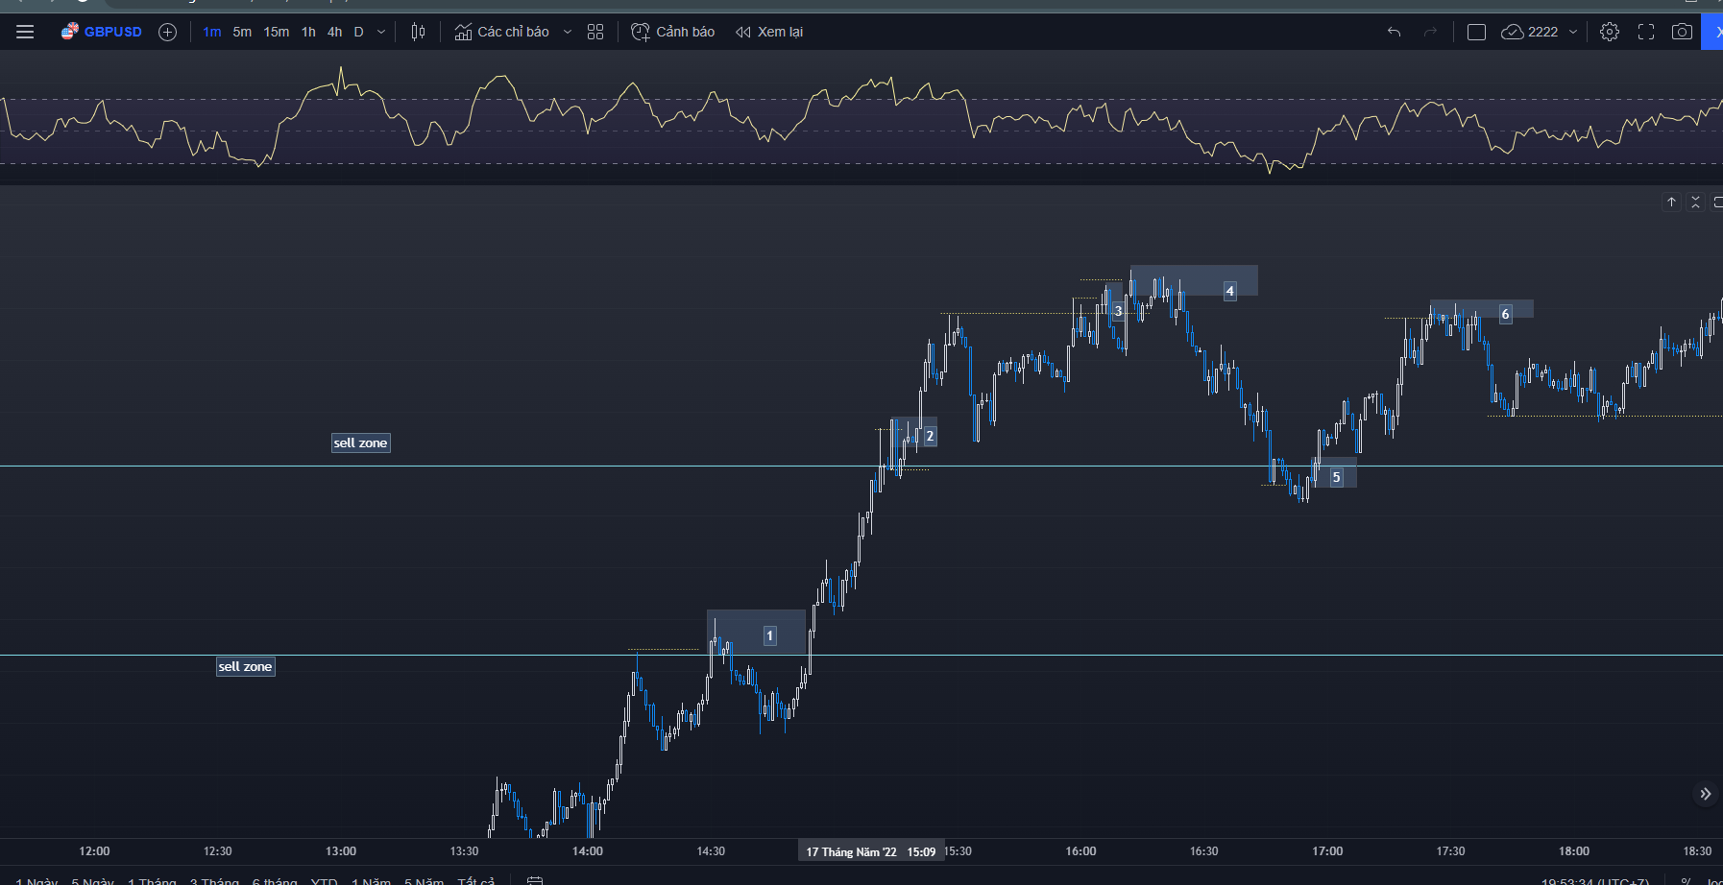Viewport: 1723px width, 885px height.
Task: Switch to the 4h timeframe
Action: (334, 32)
